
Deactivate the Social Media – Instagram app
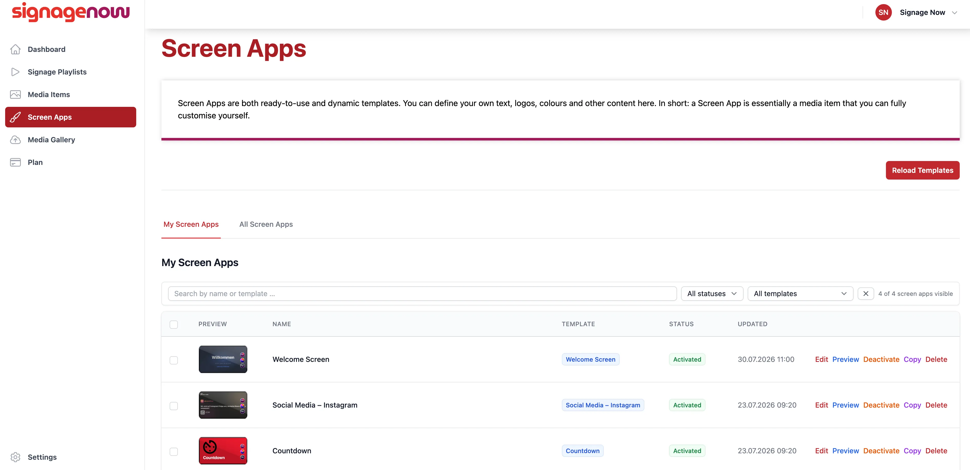(881, 405)
